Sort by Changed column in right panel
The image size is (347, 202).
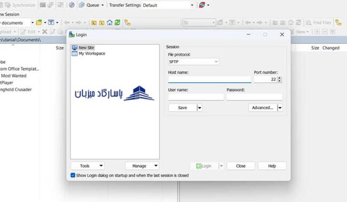[331, 48]
